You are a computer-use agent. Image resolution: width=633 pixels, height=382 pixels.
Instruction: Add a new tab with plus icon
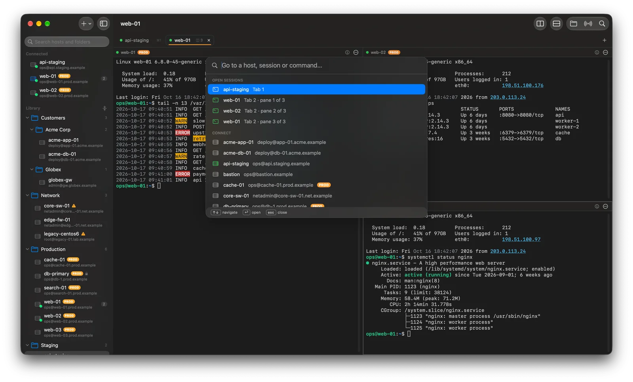click(x=604, y=40)
